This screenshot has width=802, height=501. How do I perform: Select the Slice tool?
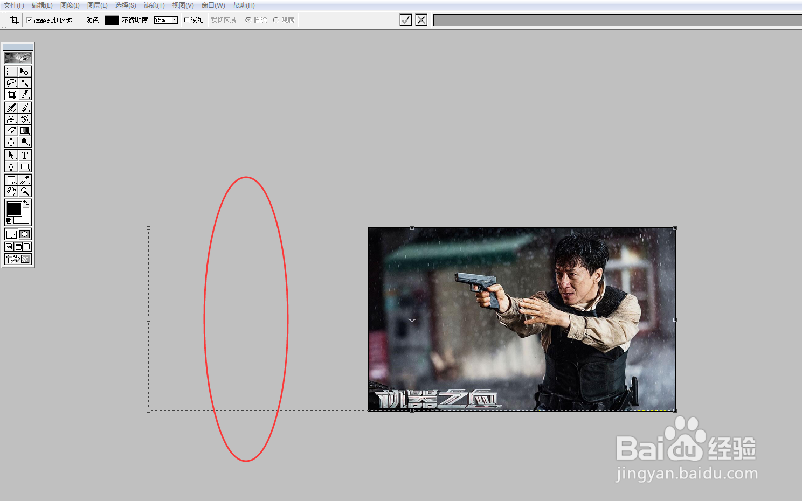coord(25,94)
